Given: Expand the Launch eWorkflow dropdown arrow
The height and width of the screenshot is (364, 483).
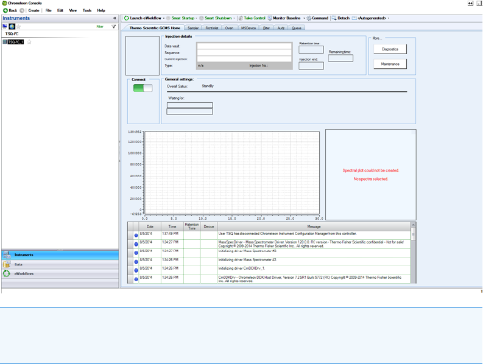Looking at the screenshot, I should pos(164,18).
